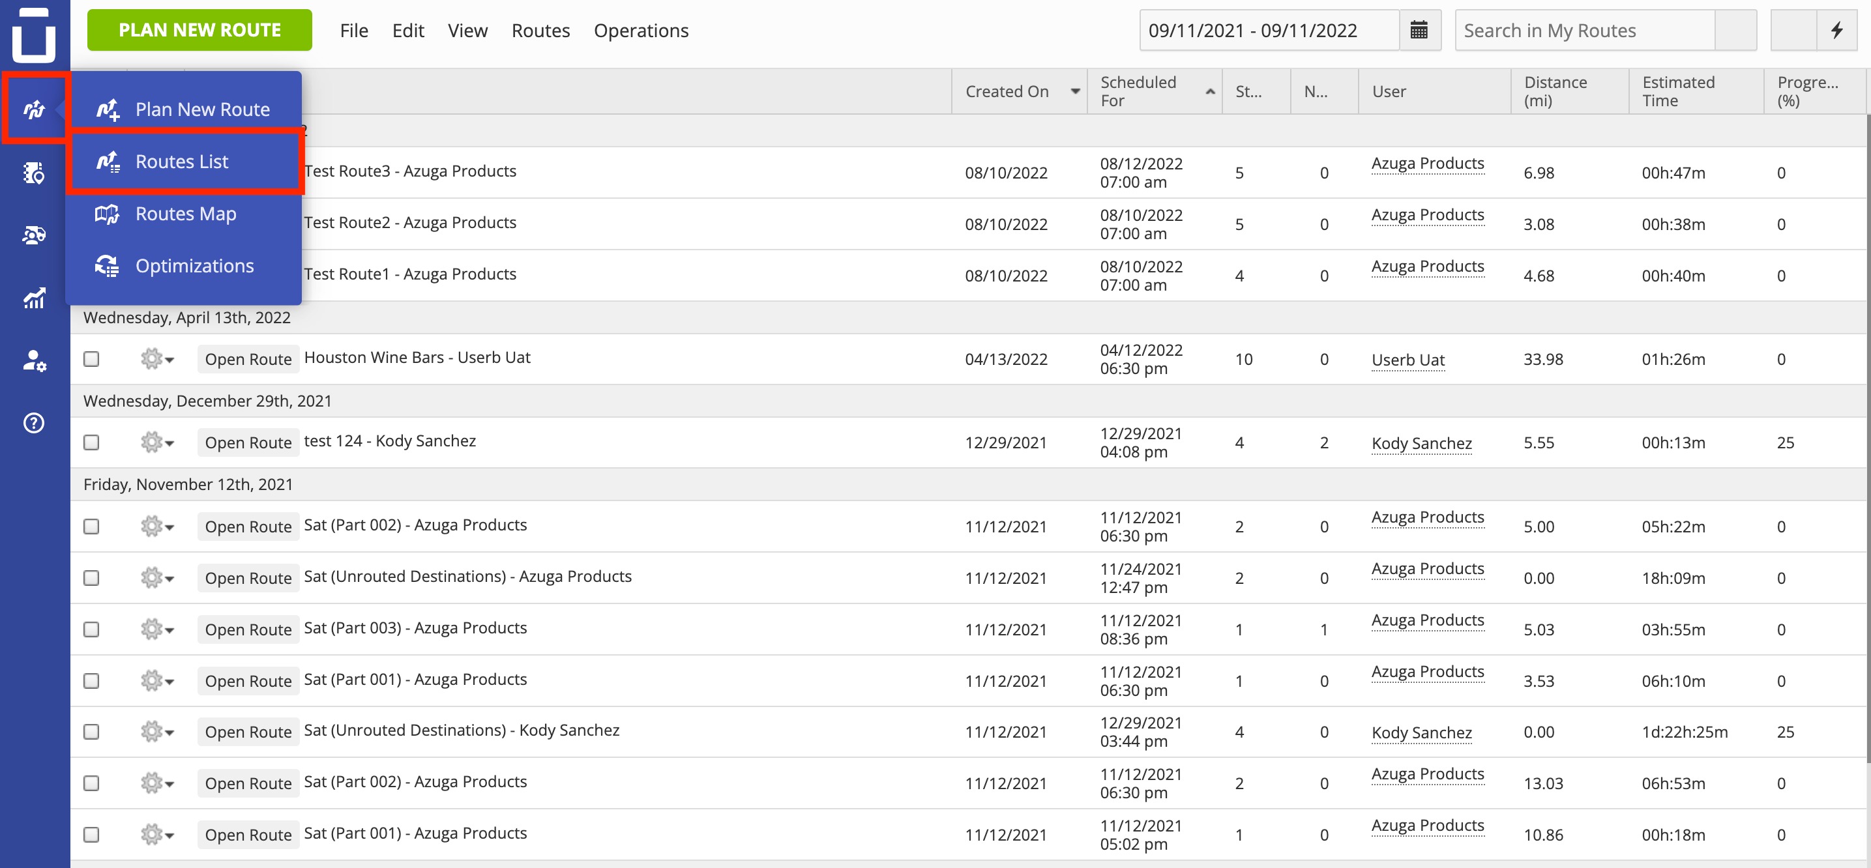Open the address book sidebar icon
This screenshot has width=1871, height=868.
coord(34,173)
